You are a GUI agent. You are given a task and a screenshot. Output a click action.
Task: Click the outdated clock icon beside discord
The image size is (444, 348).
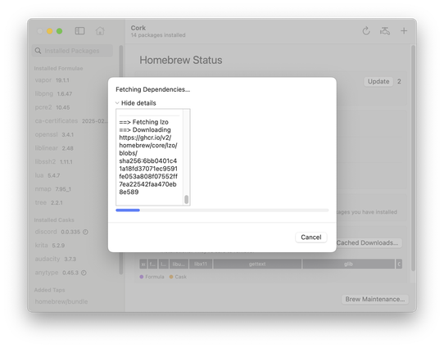[x=85, y=232]
